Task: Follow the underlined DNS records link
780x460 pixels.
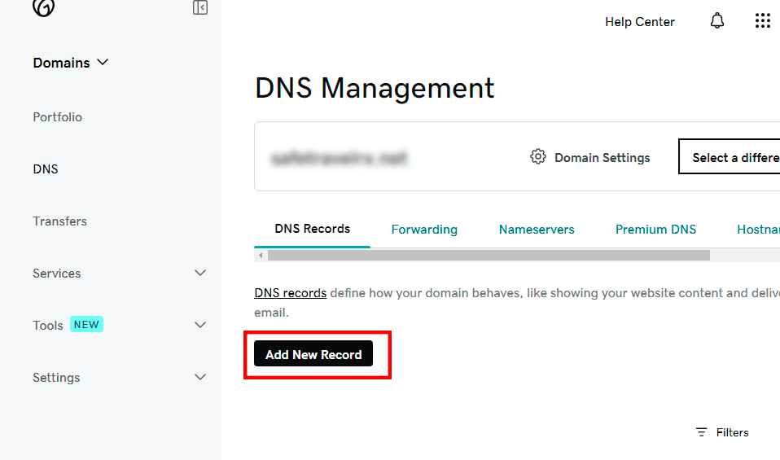Action: 290,293
